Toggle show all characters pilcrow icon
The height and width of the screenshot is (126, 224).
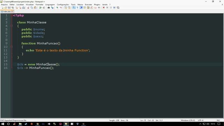pos(77,8)
